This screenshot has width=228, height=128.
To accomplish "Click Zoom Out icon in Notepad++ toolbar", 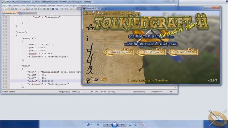I will click(66, 9).
